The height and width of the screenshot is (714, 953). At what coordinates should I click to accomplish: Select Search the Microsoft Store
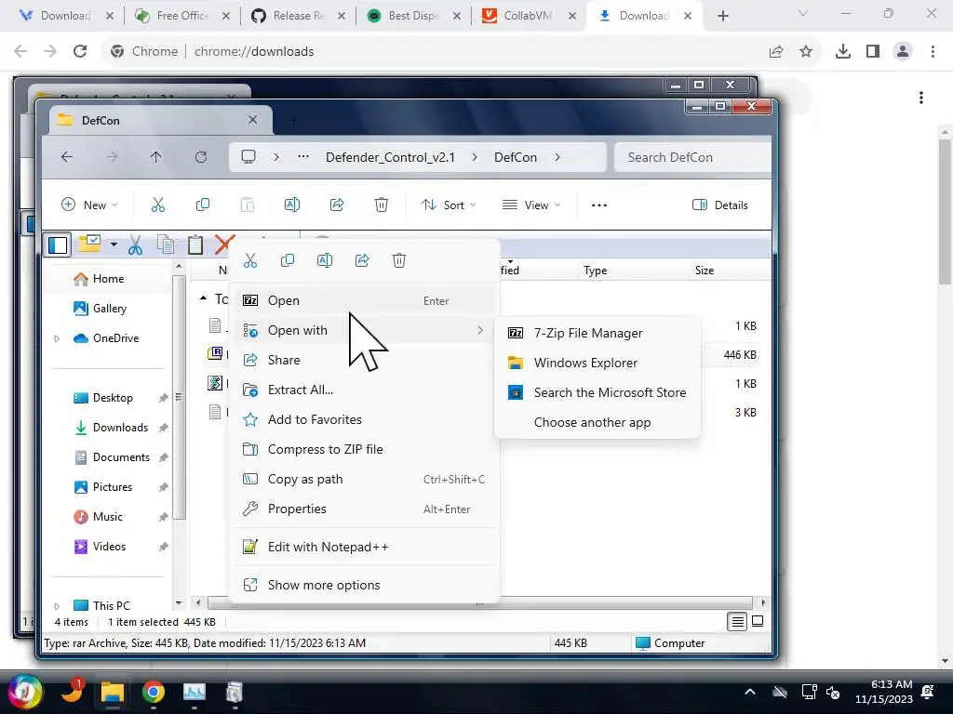[598, 393]
